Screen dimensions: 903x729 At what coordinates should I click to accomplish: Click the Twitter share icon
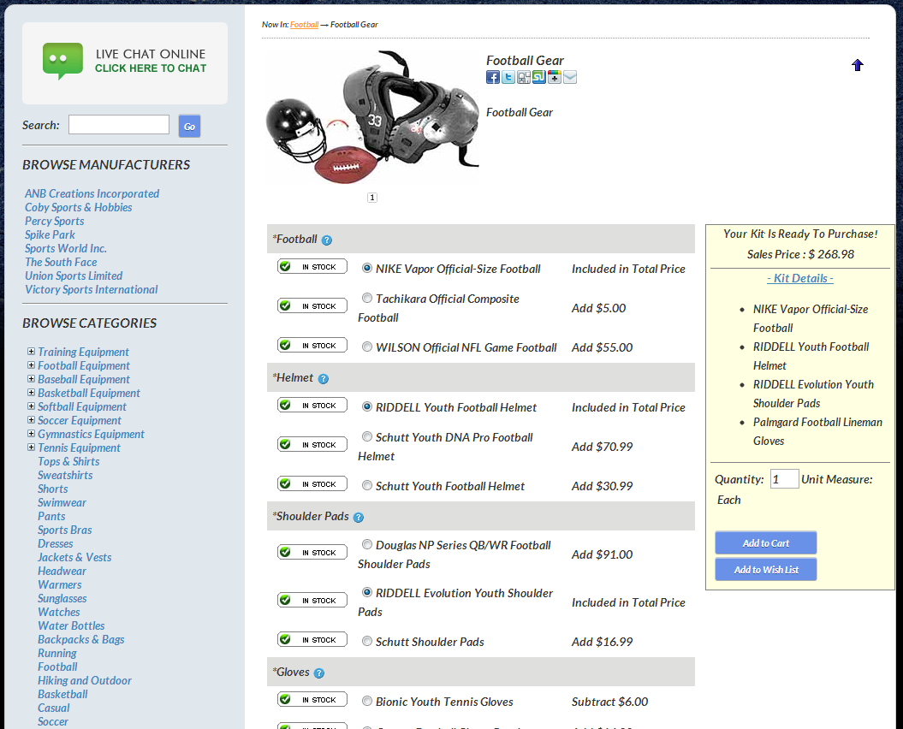click(x=508, y=77)
